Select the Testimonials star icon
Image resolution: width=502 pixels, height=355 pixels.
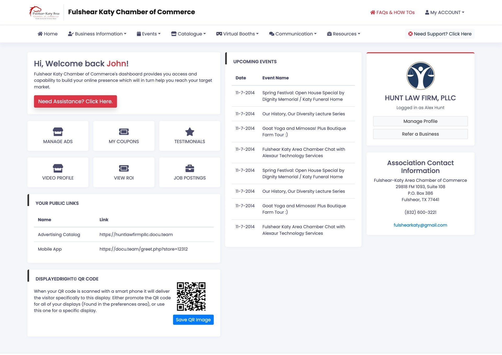click(x=190, y=131)
